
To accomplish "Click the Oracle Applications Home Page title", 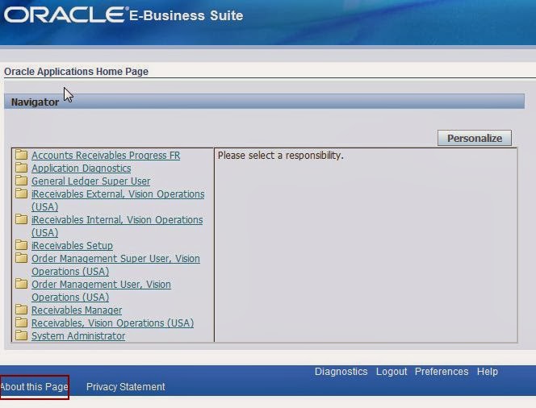I will [x=76, y=71].
